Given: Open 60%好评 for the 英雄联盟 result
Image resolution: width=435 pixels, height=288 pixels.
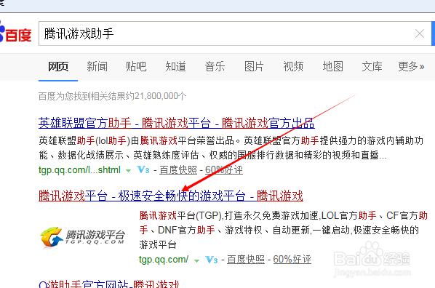Looking at the screenshot, I should click(224, 169).
